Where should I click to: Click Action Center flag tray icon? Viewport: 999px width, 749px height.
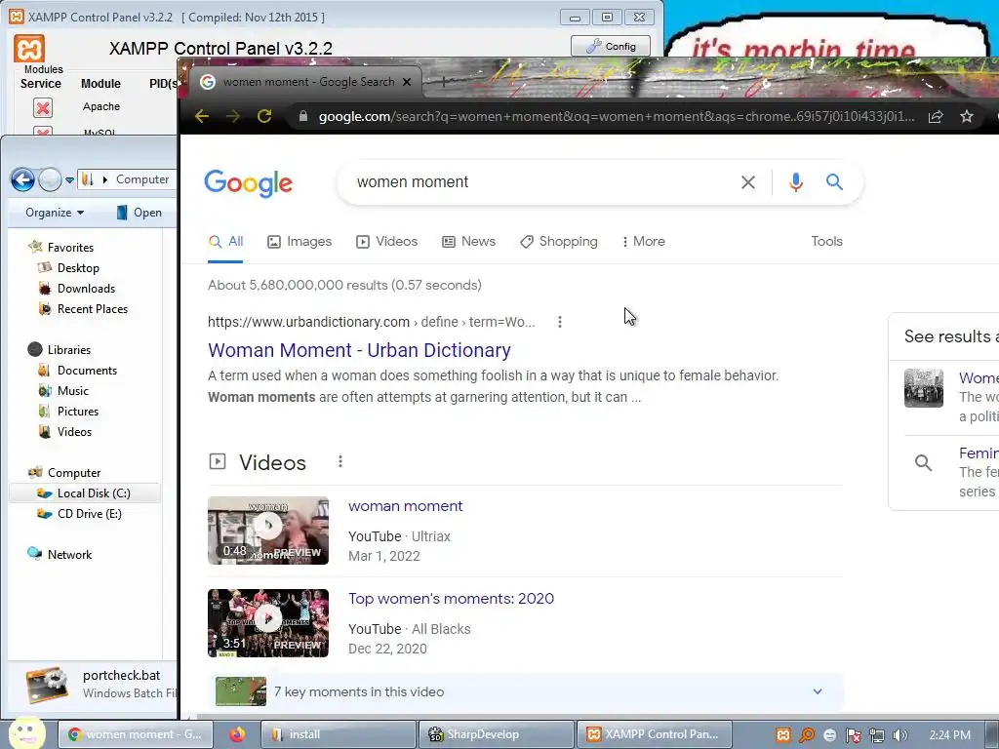(x=853, y=735)
